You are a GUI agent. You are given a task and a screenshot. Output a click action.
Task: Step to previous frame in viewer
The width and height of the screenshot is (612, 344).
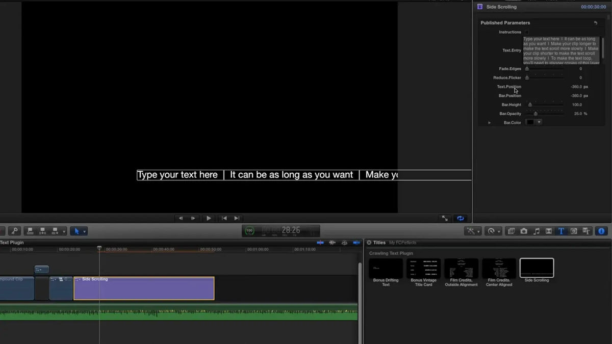180,218
